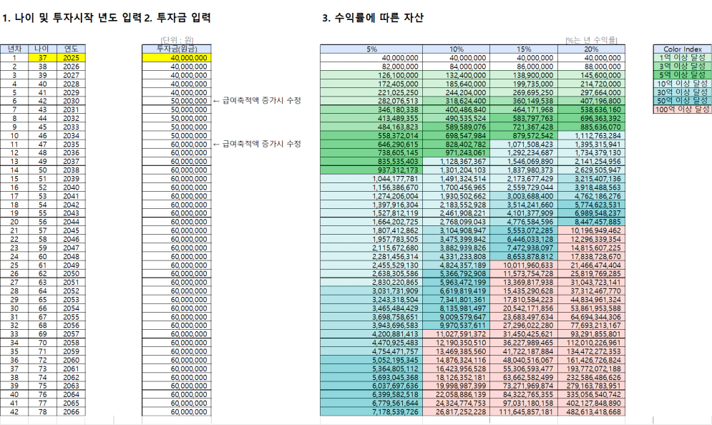Click the '20%' return rate header
Image resolution: width=712 pixels, height=425 pixels.
(591, 49)
